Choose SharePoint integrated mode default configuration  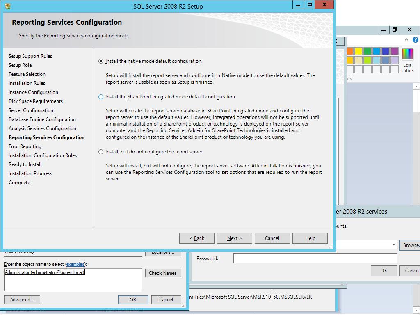click(101, 97)
